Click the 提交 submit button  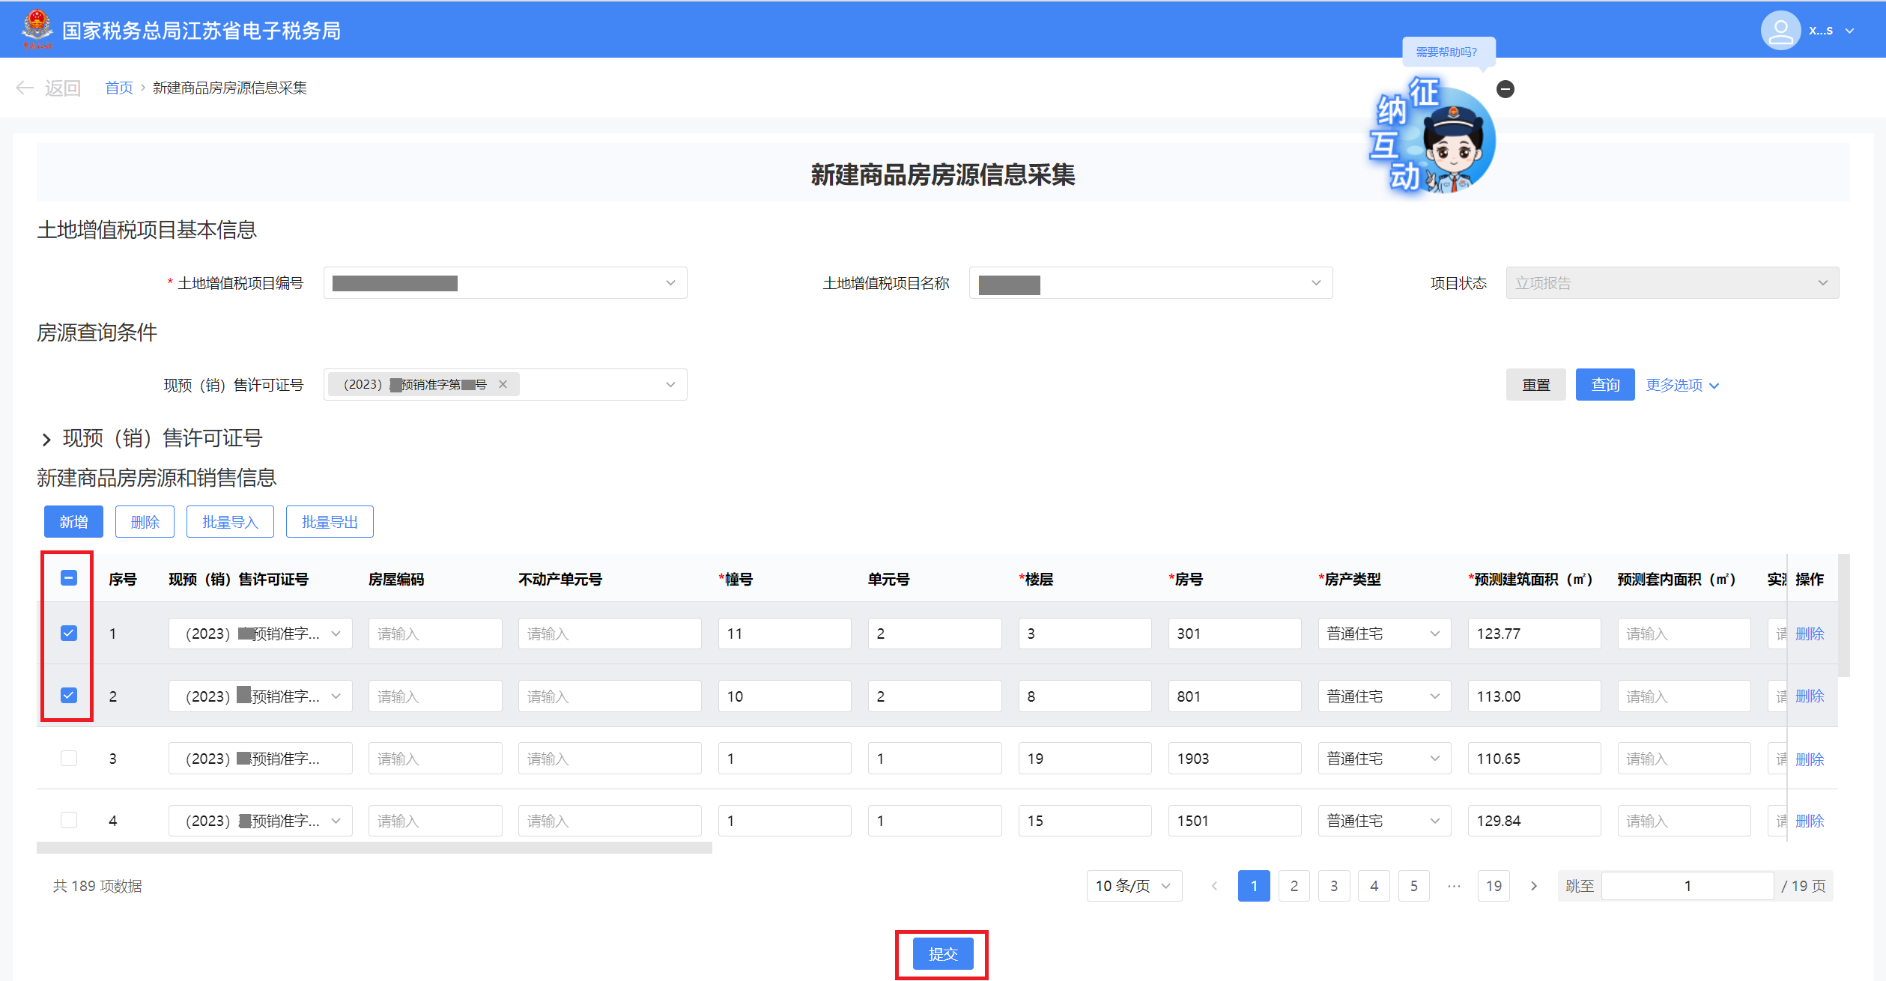(942, 954)
